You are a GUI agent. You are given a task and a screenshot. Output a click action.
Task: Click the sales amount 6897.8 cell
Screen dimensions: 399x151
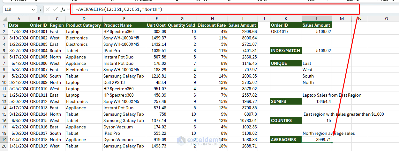pyautogui.click(x=243, y=114)
